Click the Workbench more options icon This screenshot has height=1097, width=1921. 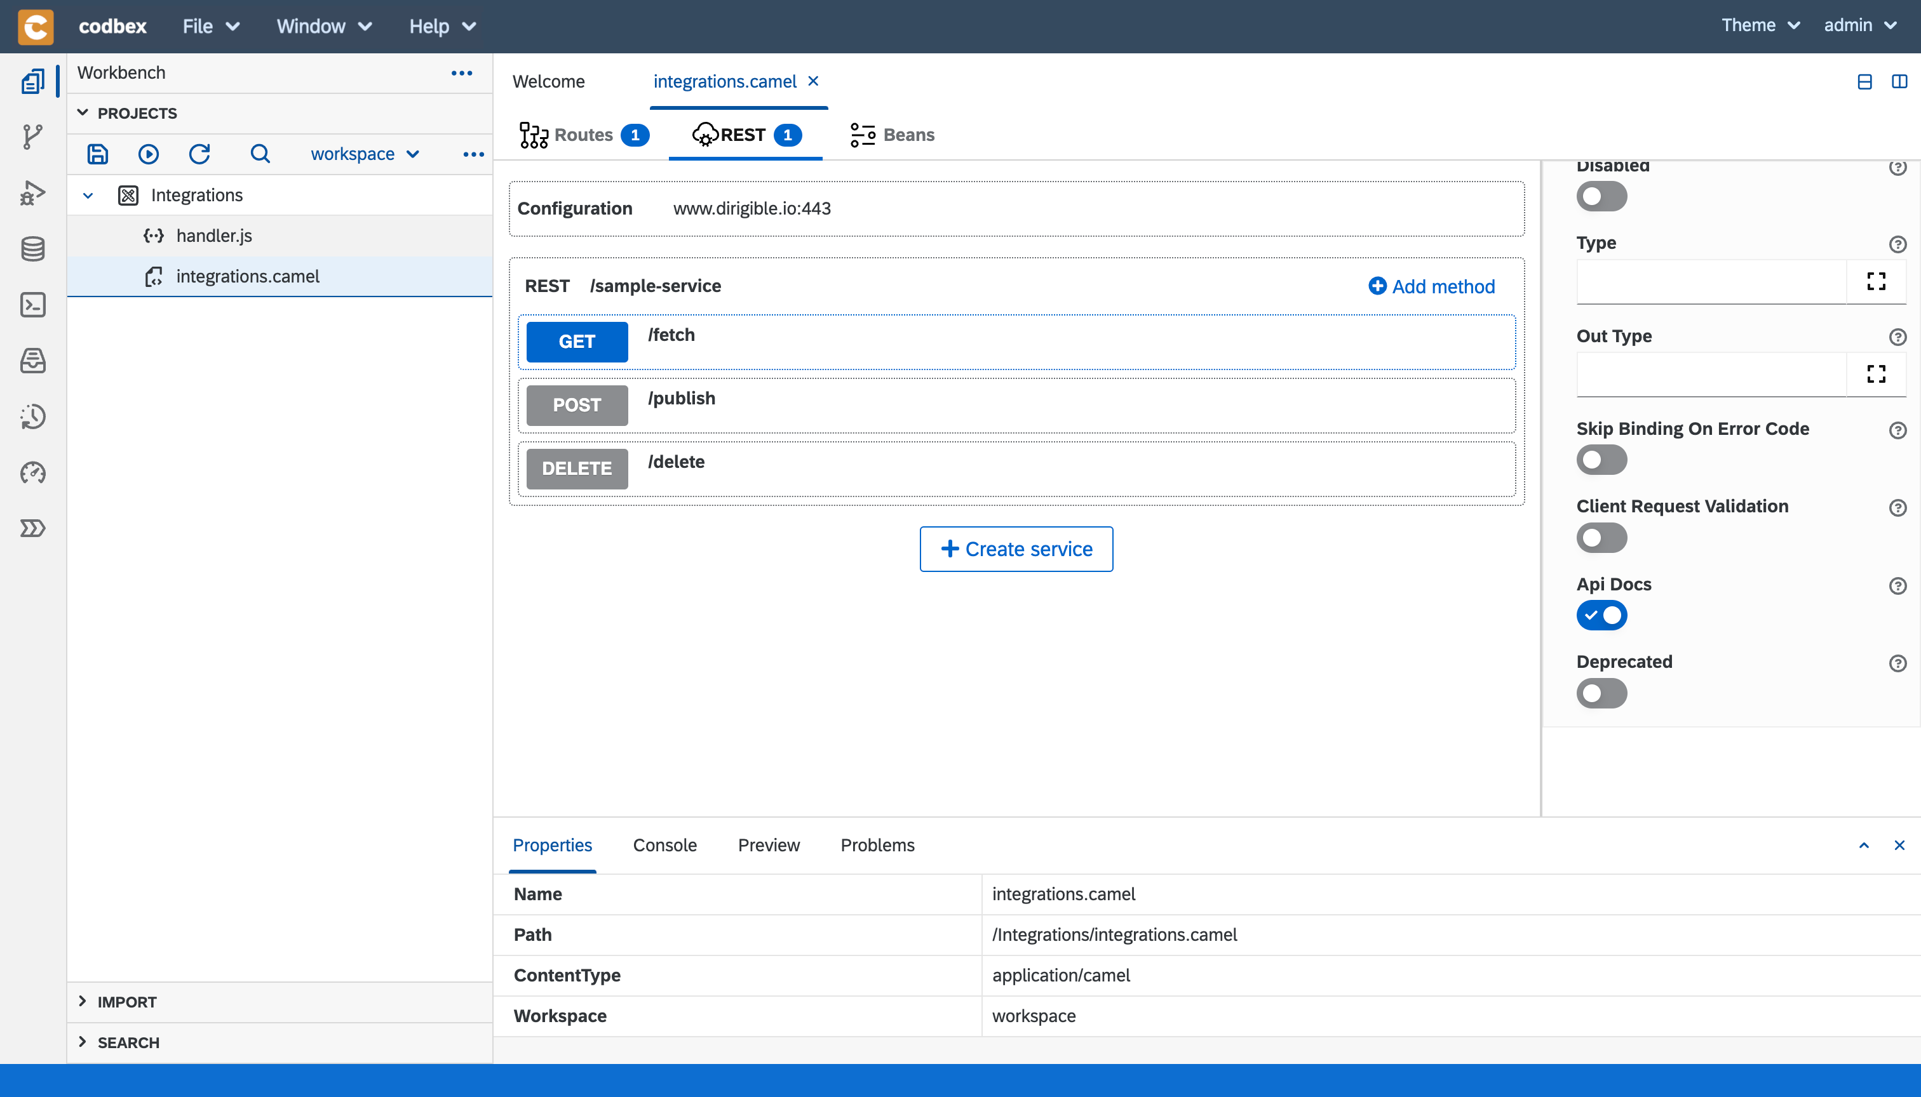click(x=462, y=72)
